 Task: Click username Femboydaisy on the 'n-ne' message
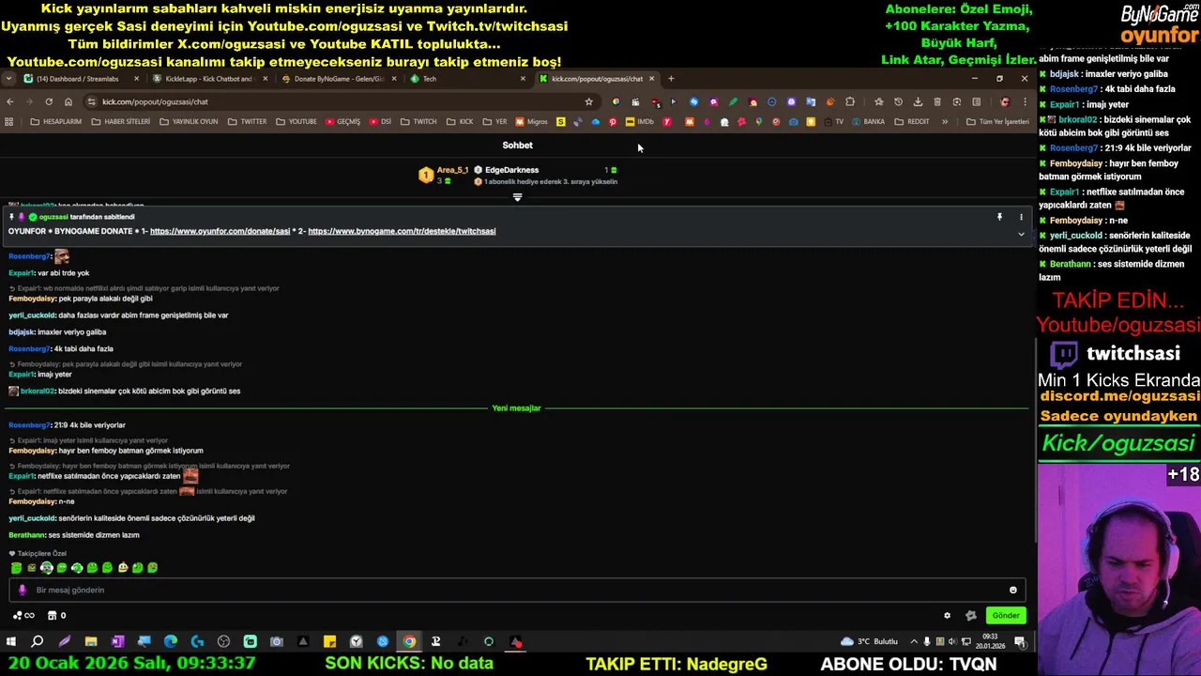click(33, 501)
